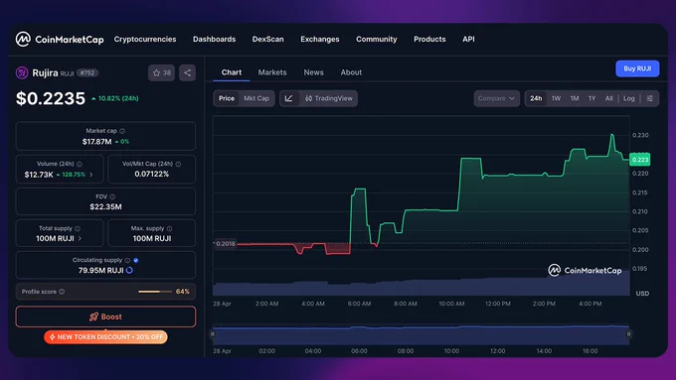Click the Boost button

105,317
